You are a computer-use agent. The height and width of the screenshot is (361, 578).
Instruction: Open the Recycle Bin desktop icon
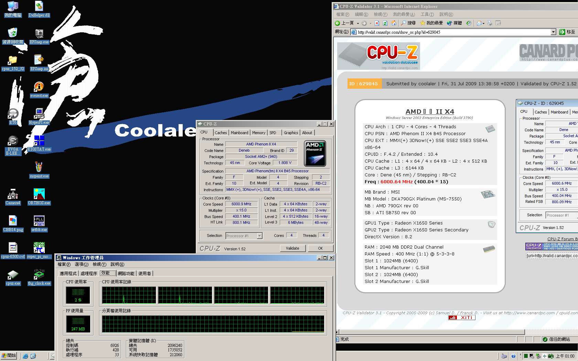pyautogui.click(x=13, y=36)
